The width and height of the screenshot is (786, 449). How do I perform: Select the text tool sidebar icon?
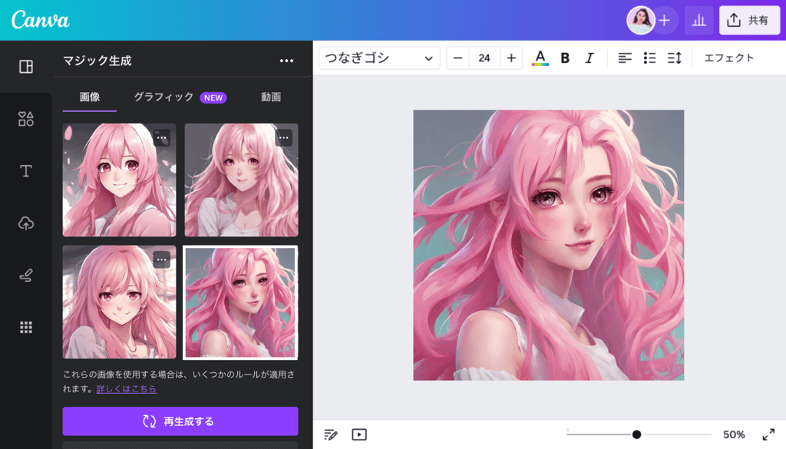click(26, 171)
